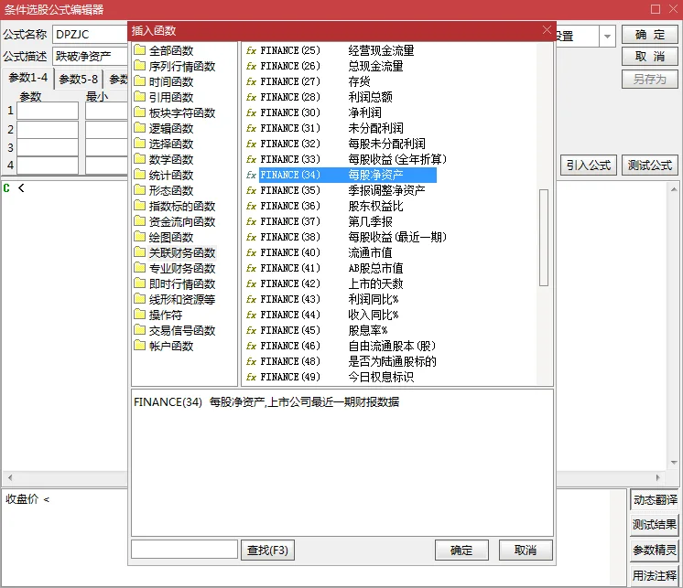Open the 资金流向函数 folder icon
This screenshot has width=683, height=588.
pyautogui.click(x=139, y=221)
